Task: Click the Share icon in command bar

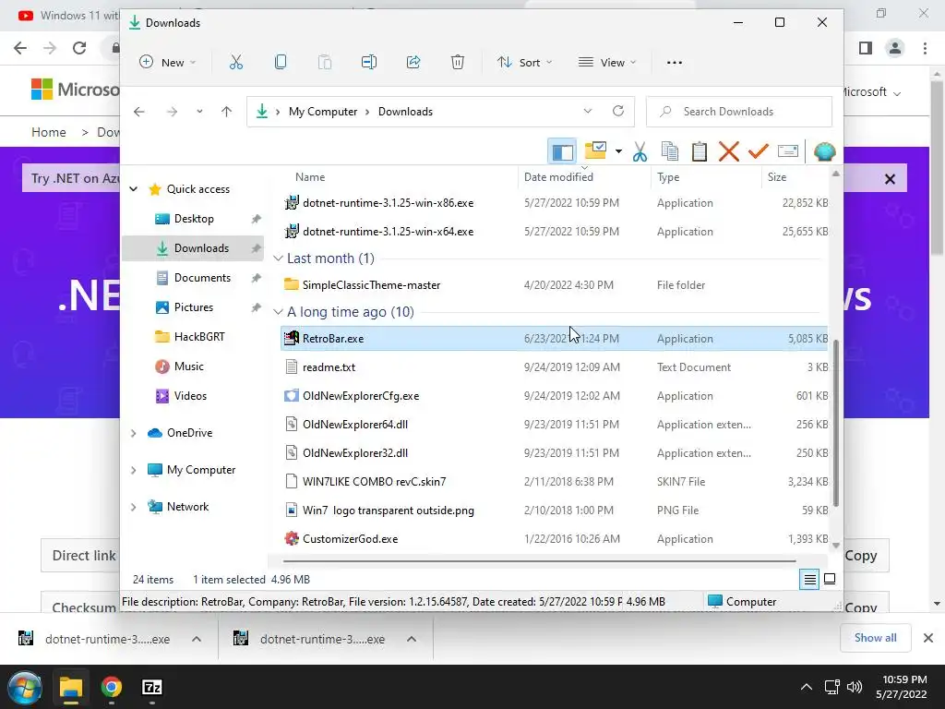Action: coord(413,62)
